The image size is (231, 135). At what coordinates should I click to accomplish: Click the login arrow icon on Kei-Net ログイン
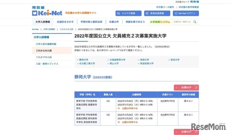pyautogui.click(x=176, y=13)
